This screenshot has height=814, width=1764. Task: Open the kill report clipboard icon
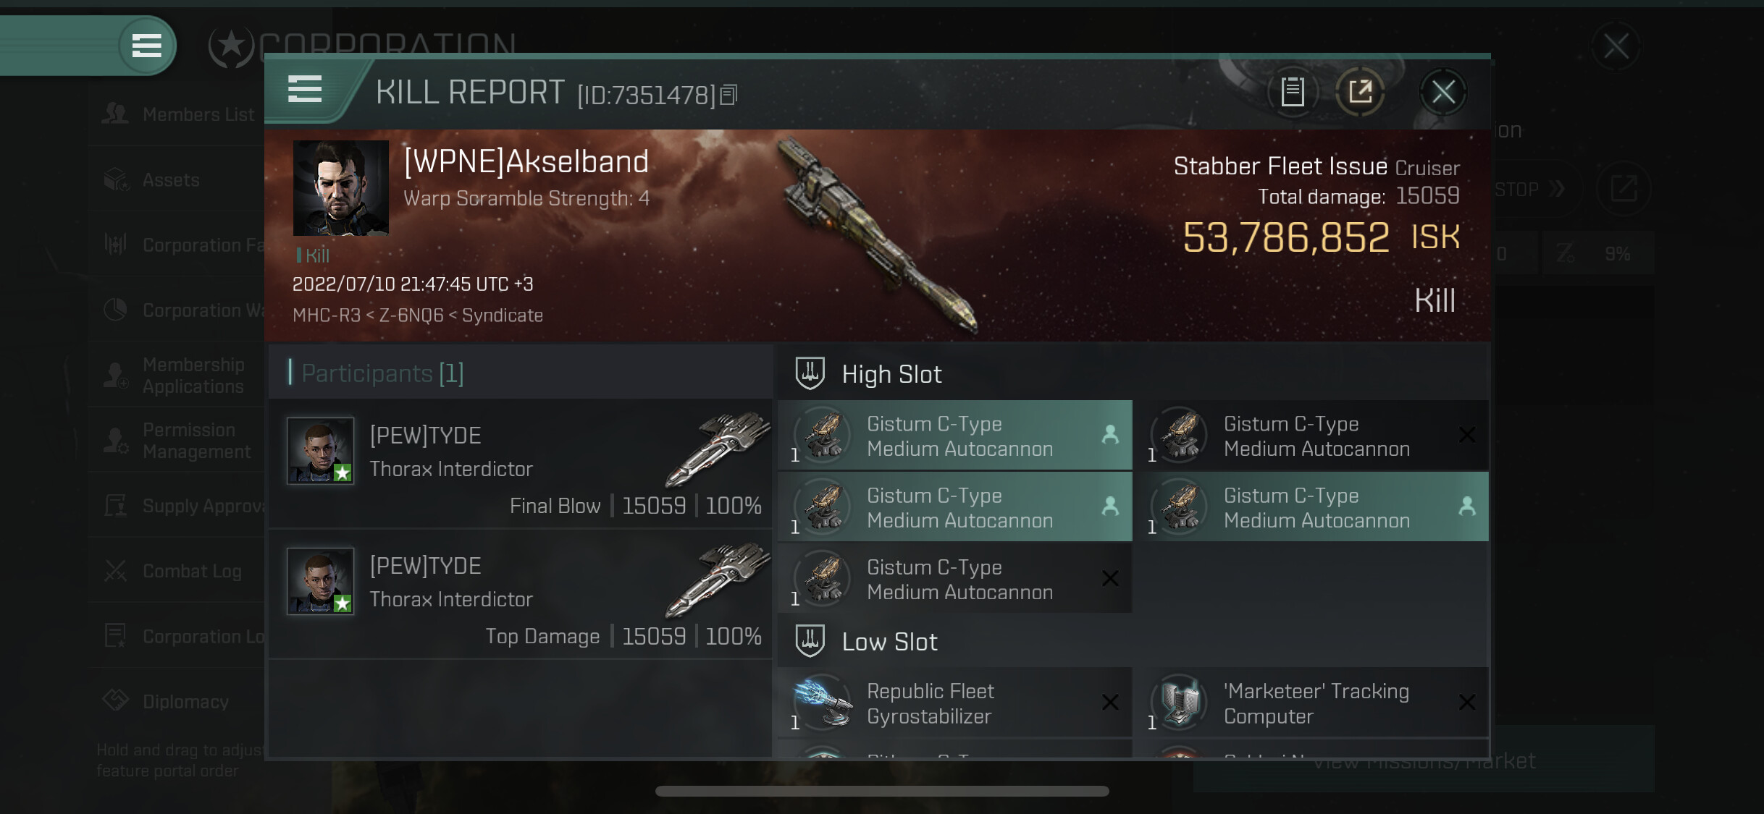[x=1292, y=92]
